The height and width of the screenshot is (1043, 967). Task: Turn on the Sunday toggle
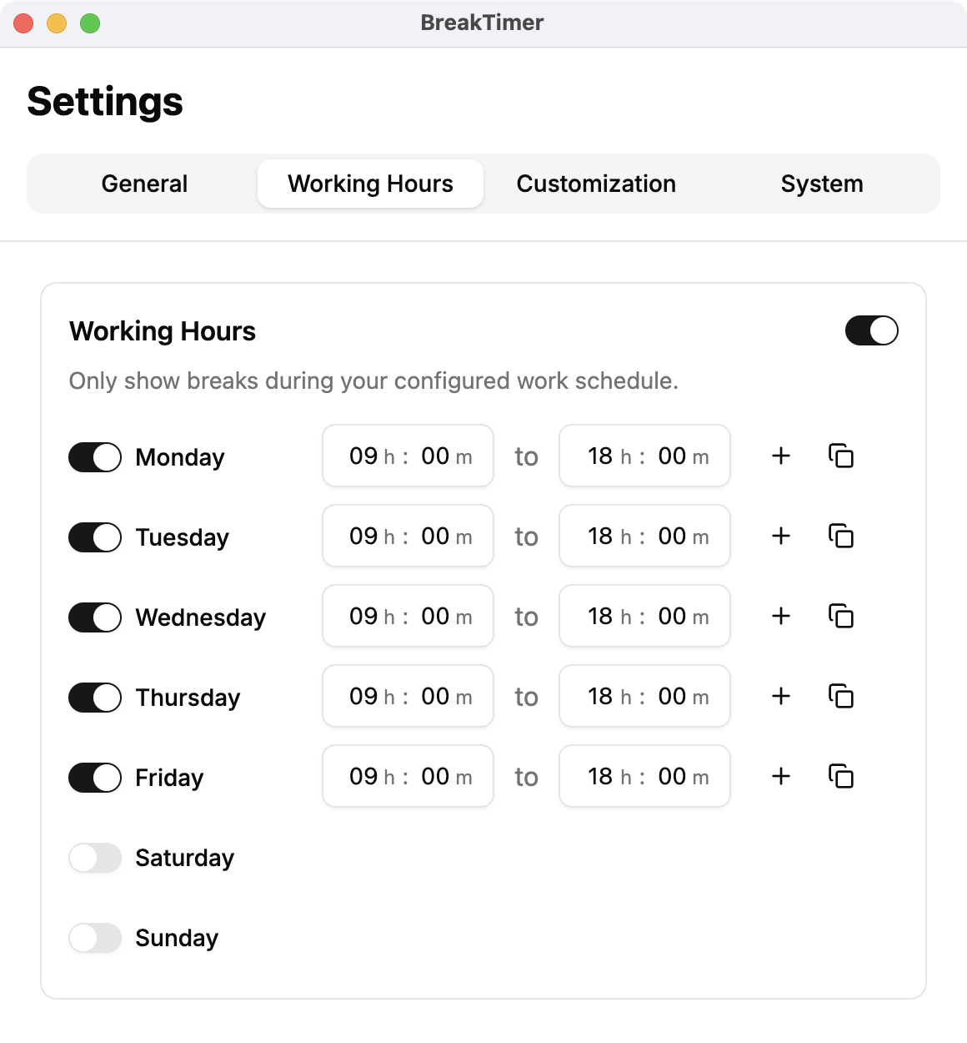click(x=95, y=938)
